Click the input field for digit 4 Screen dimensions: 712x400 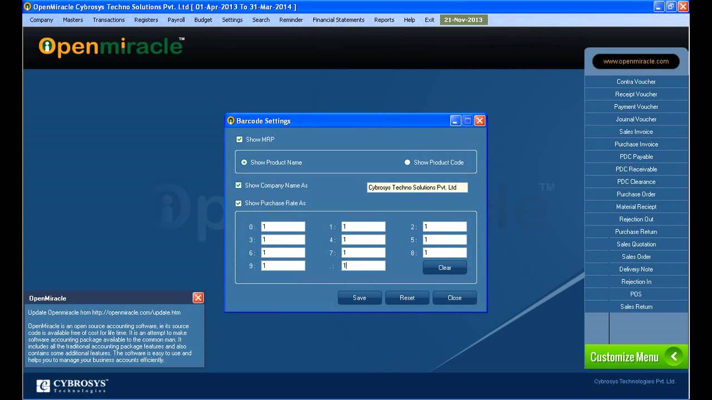point(363,240)
